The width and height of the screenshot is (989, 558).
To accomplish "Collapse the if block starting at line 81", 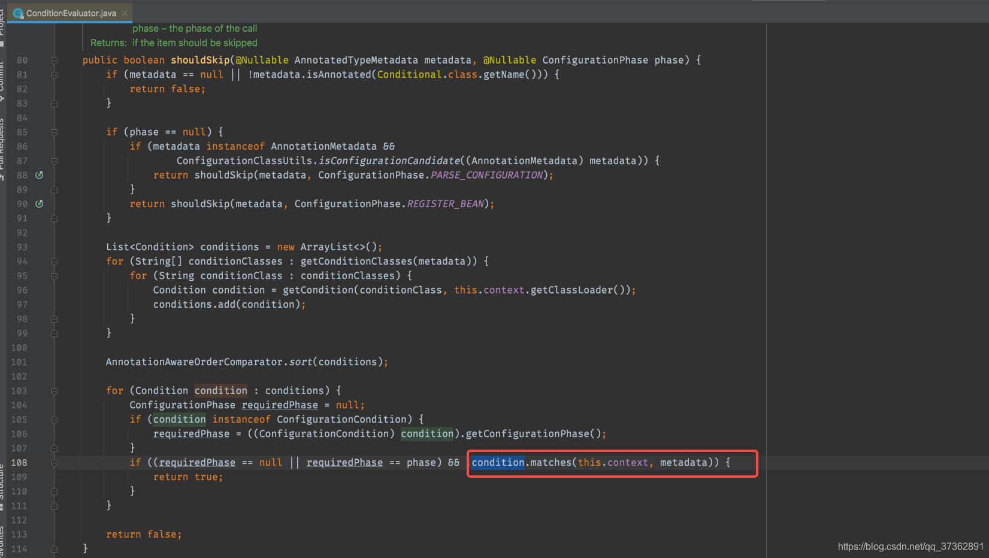I will [x=54, y=74].
